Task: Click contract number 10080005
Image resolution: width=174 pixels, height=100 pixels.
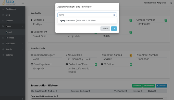Action: coord(144,59)
